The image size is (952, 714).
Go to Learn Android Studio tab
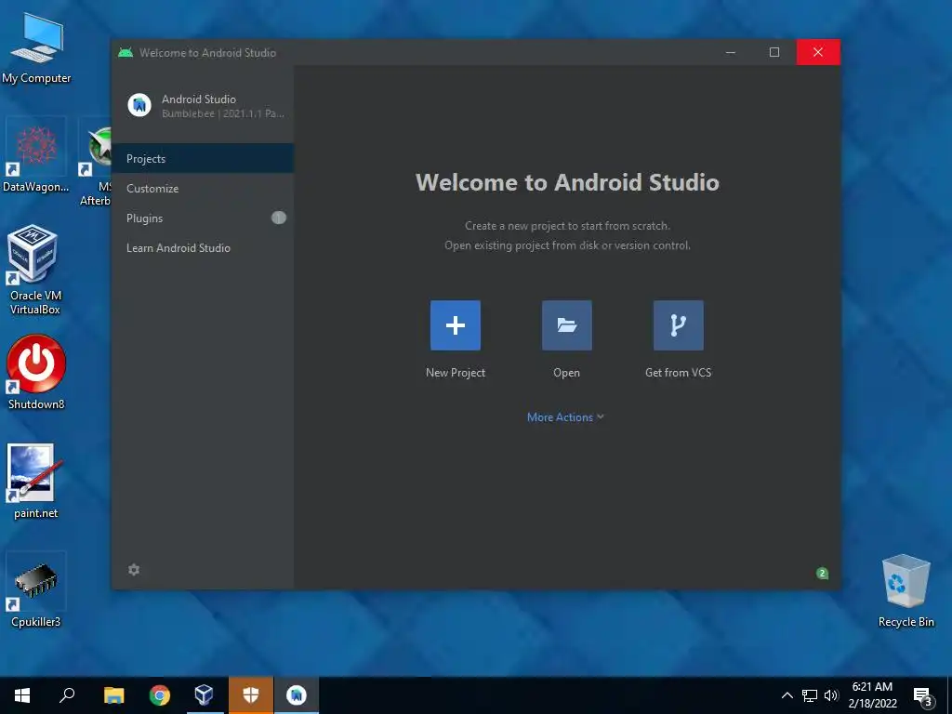click(203, 247)
